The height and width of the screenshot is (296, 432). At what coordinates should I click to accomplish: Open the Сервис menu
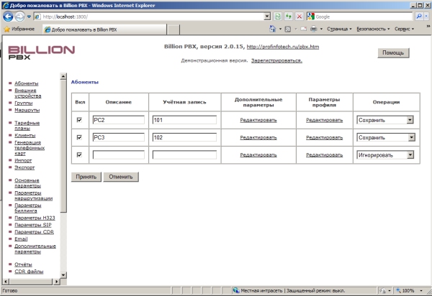click(404, 29)
